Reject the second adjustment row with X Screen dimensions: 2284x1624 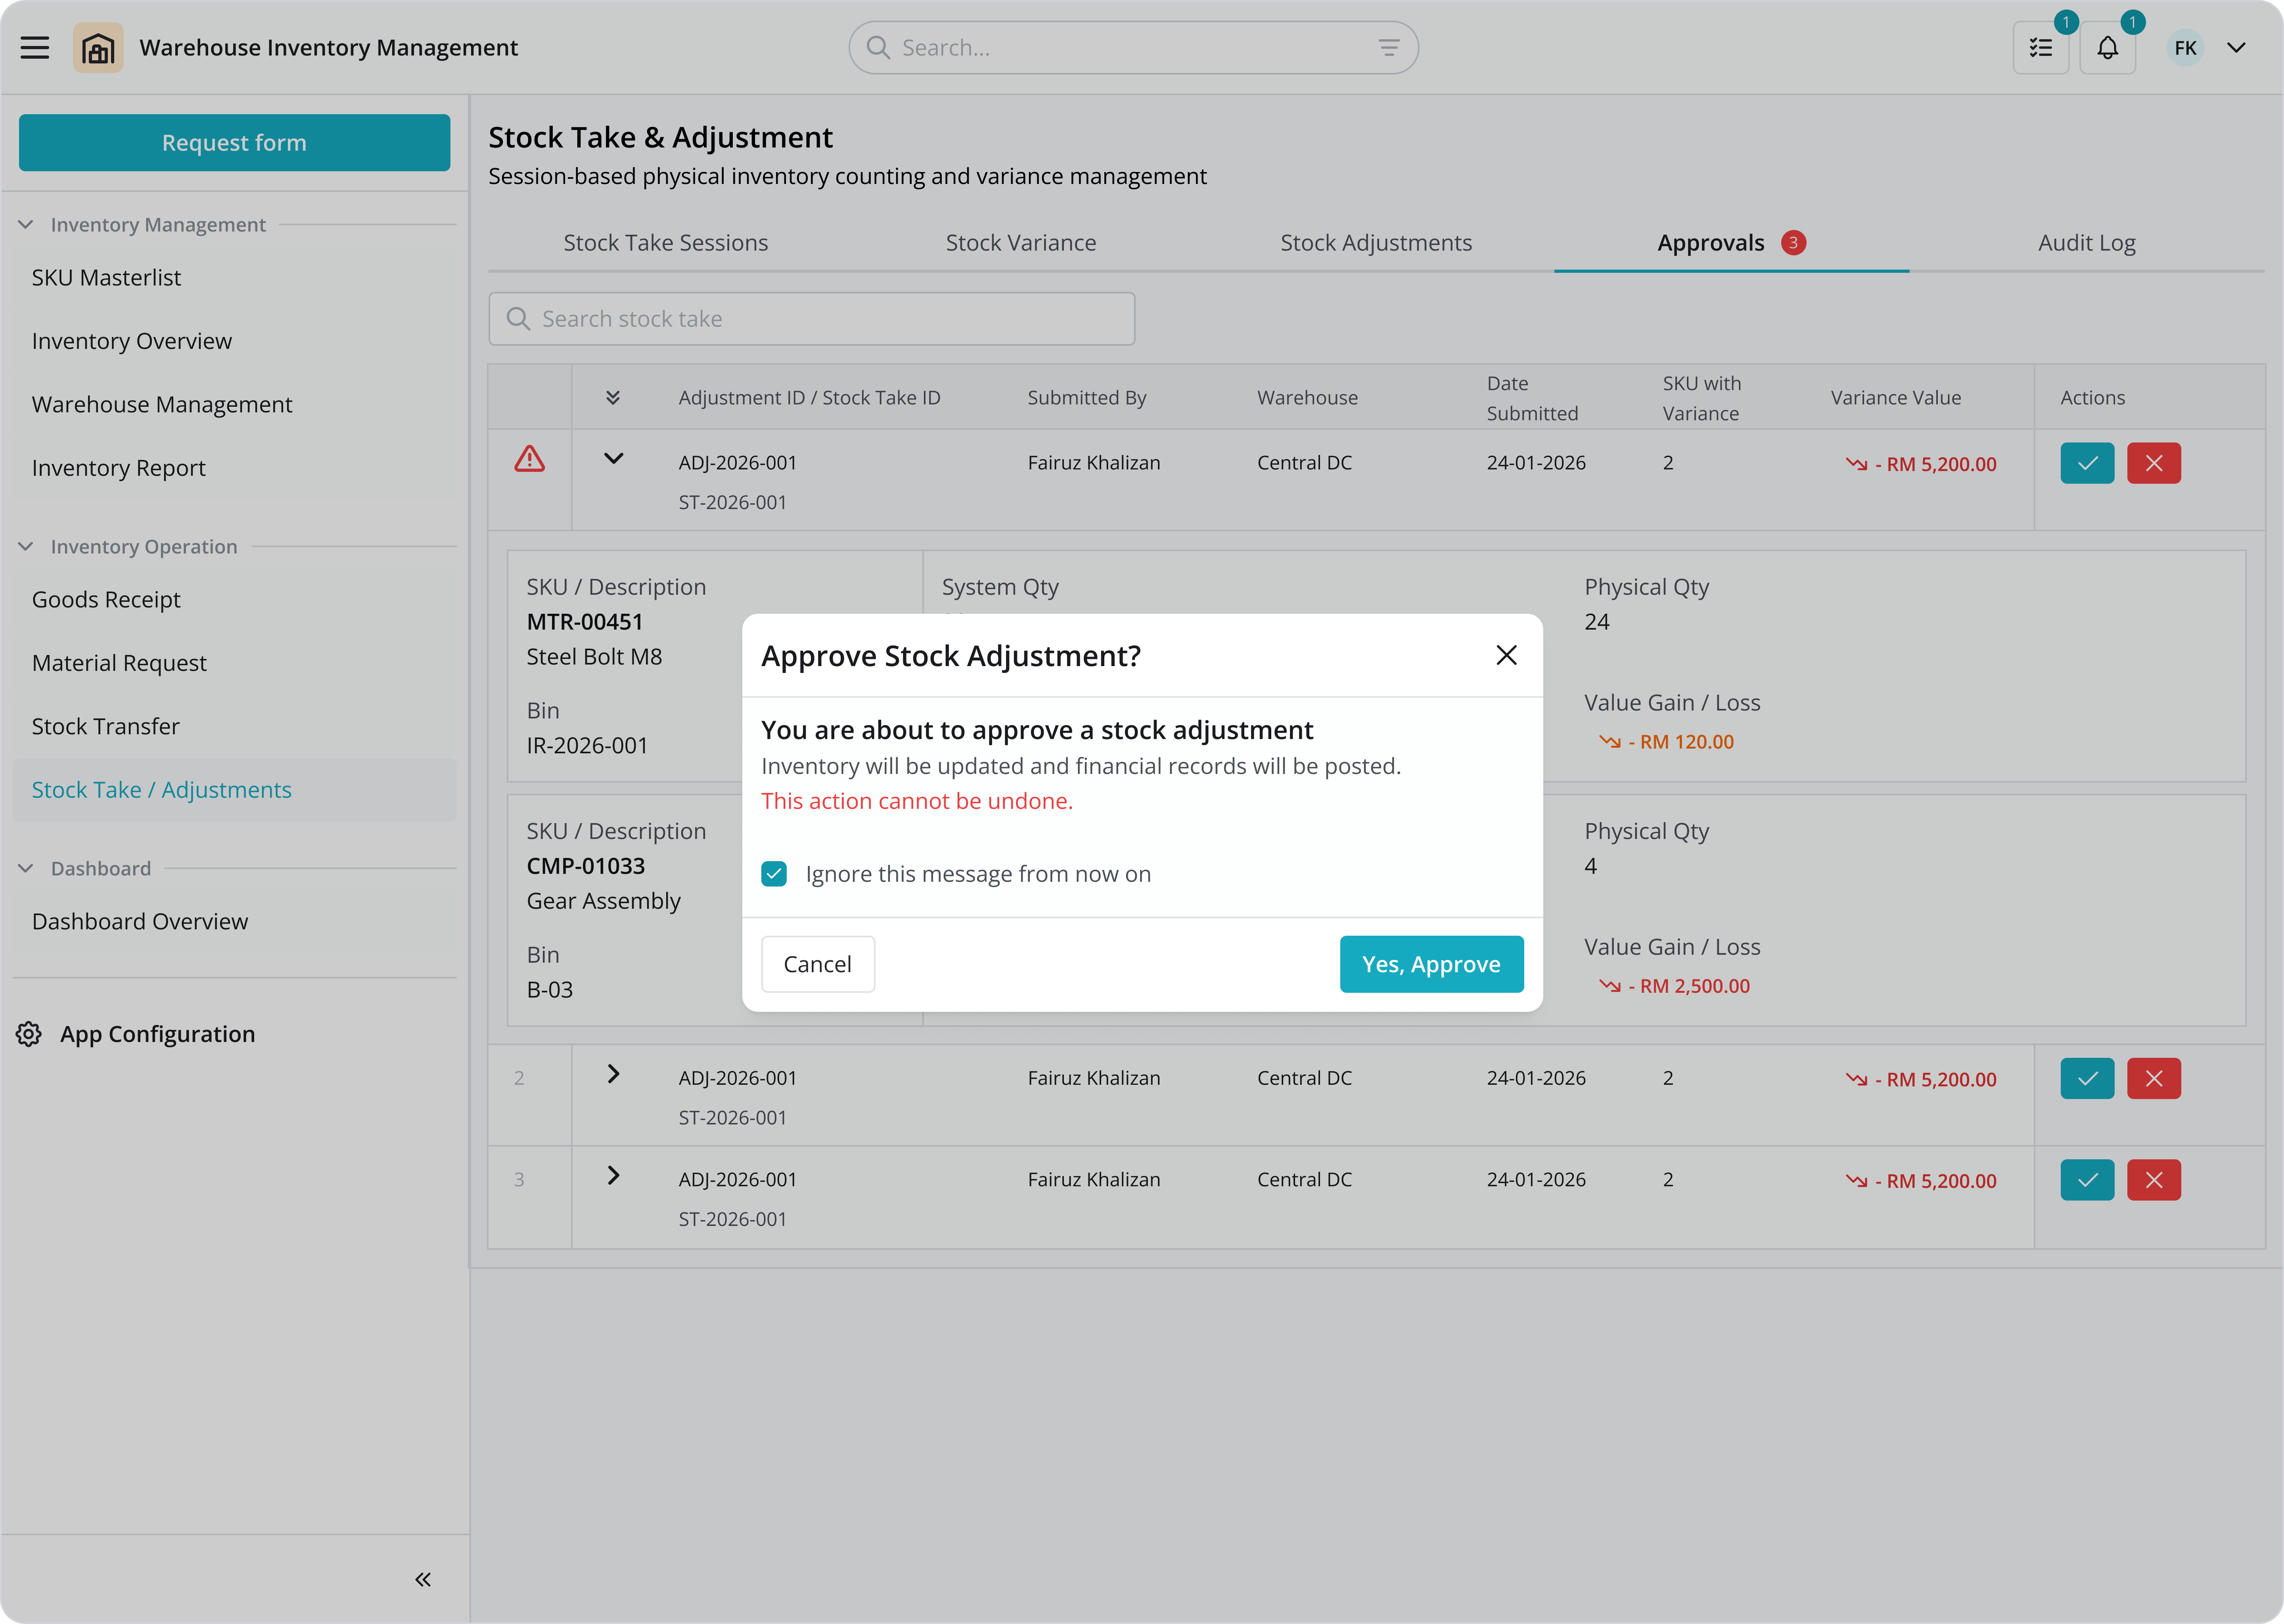[2153, 1079]
